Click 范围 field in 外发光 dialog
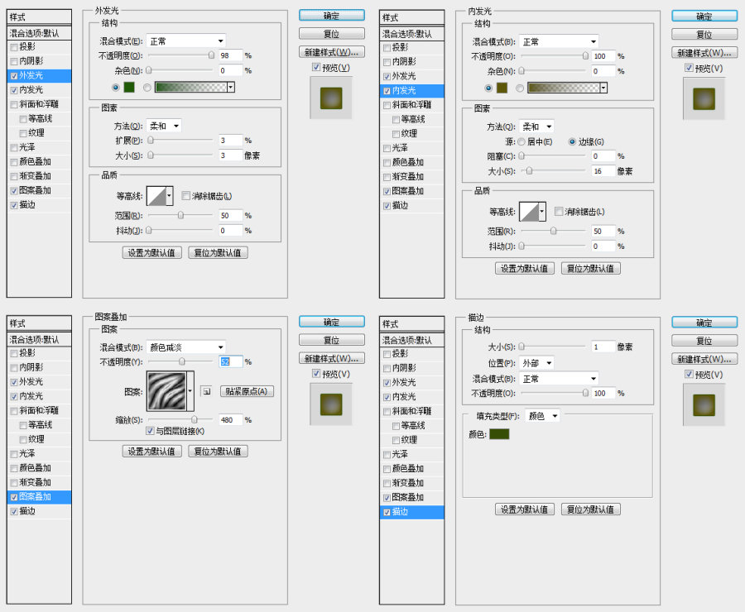The height and width of the screenshot is (612, 745). tap(230, 216)
